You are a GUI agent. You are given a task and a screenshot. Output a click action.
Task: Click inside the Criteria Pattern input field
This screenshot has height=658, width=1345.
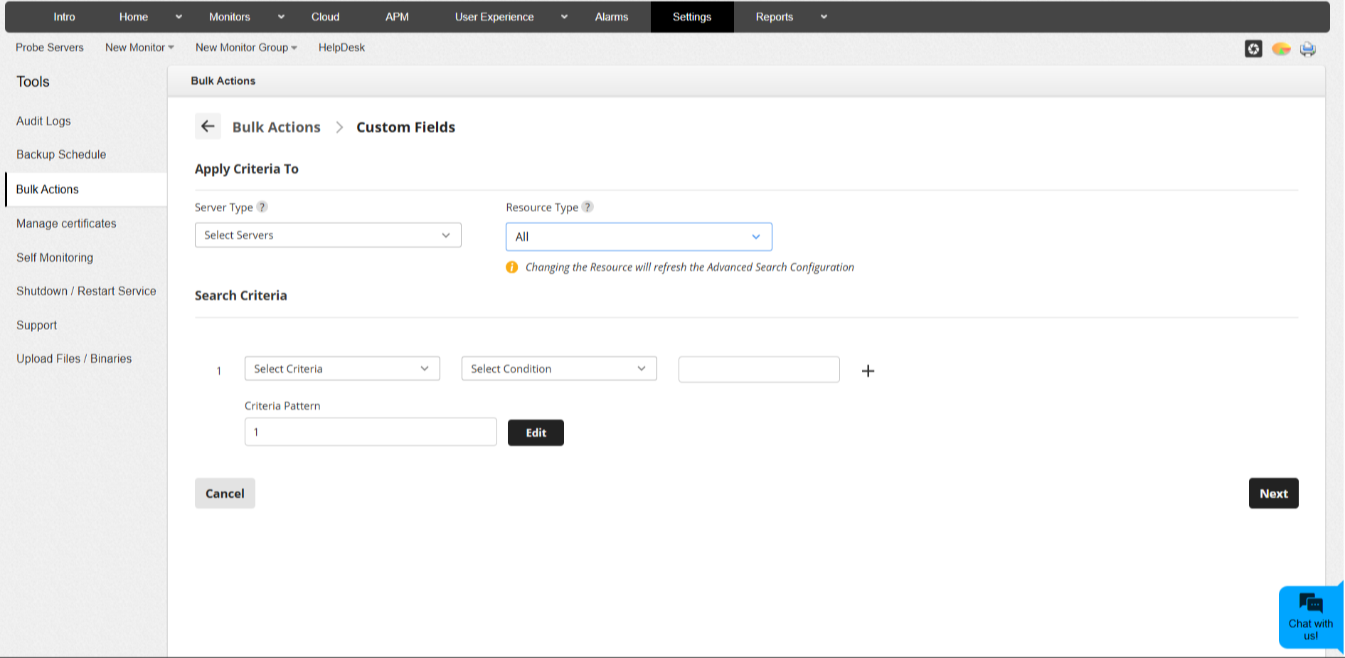370,431
